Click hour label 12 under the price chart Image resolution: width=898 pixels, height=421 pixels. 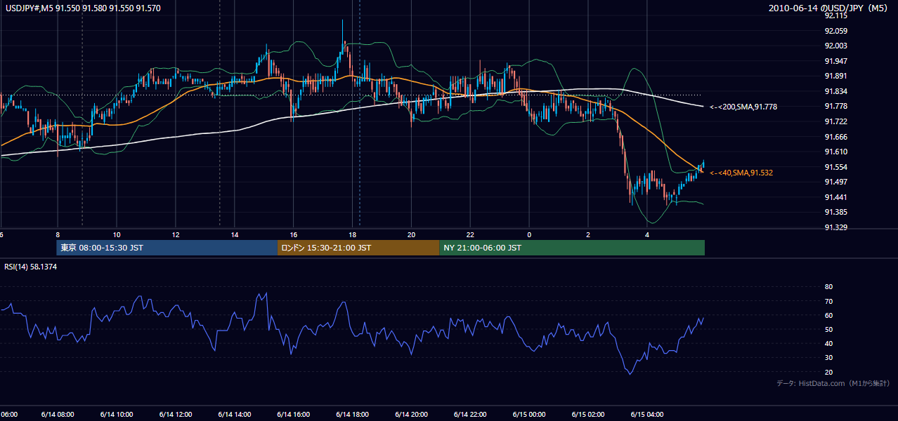(176, 234)
